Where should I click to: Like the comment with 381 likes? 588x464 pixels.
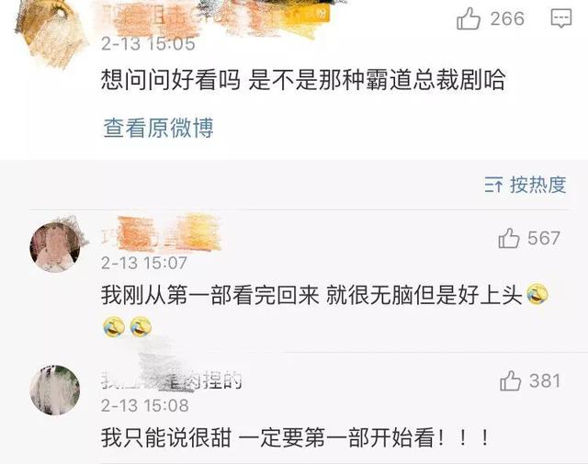tap(511, 380)
